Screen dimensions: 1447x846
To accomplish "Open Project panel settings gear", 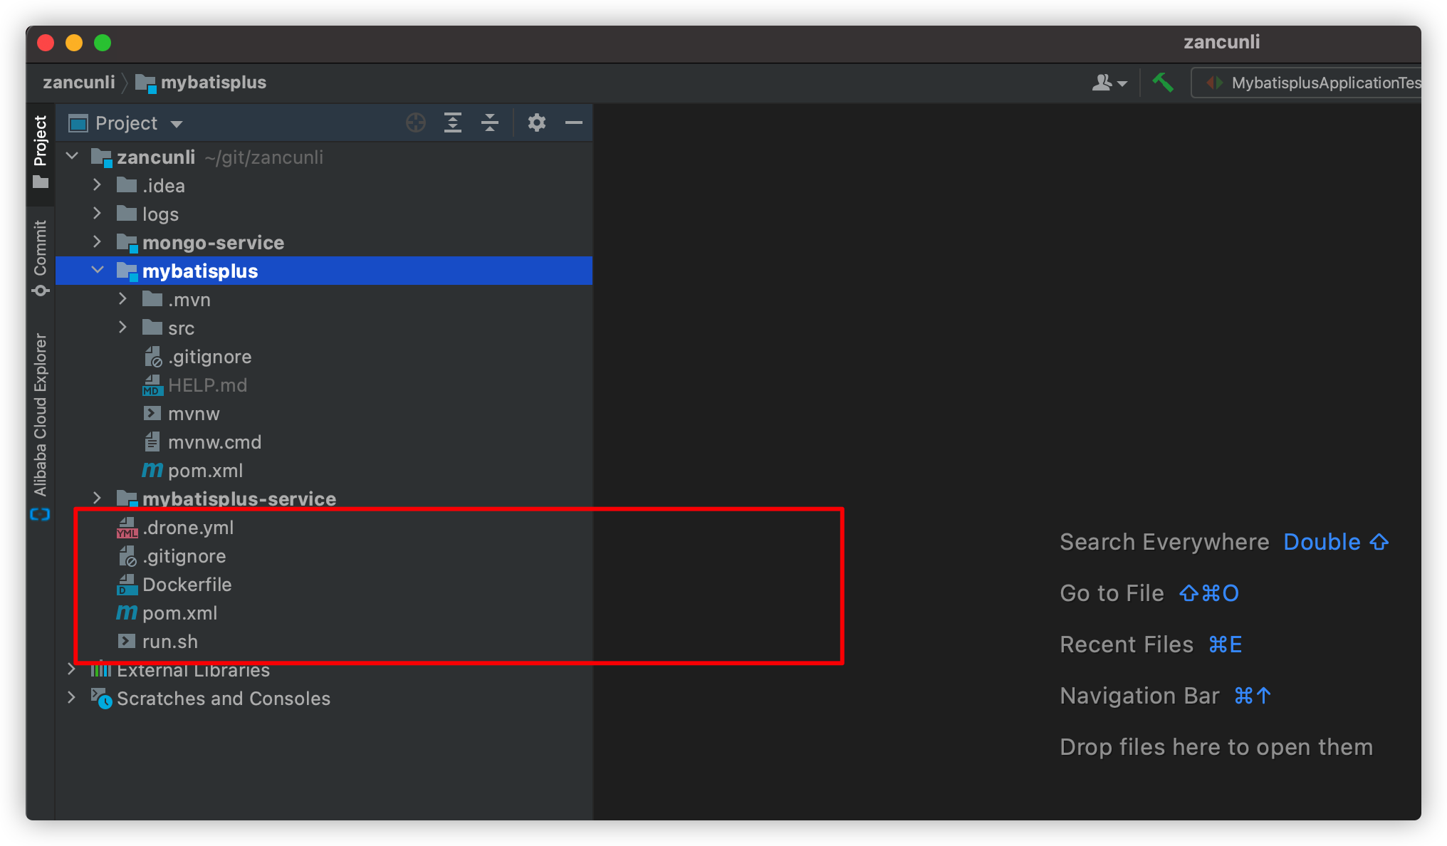I will [x=537, y=123].
